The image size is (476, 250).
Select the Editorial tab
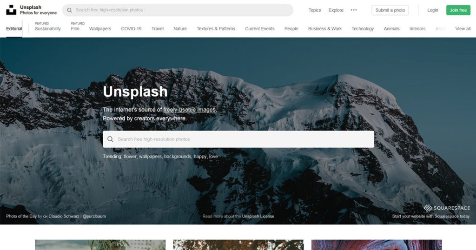click(14, 28)
